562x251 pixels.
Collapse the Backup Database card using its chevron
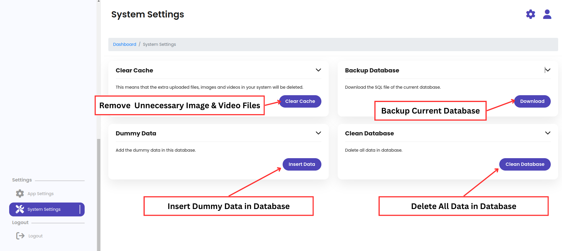[547, 70]
